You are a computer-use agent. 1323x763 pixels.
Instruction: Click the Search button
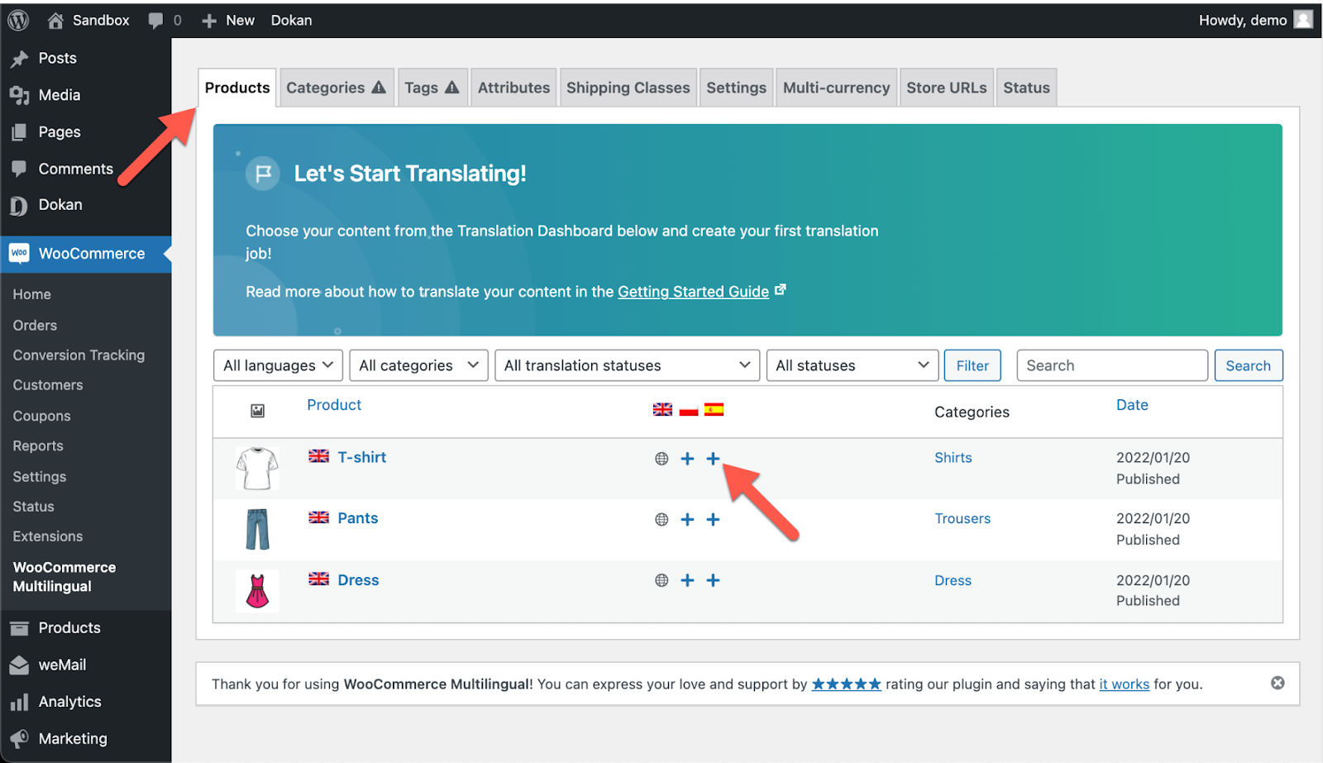coord(1248,365)
